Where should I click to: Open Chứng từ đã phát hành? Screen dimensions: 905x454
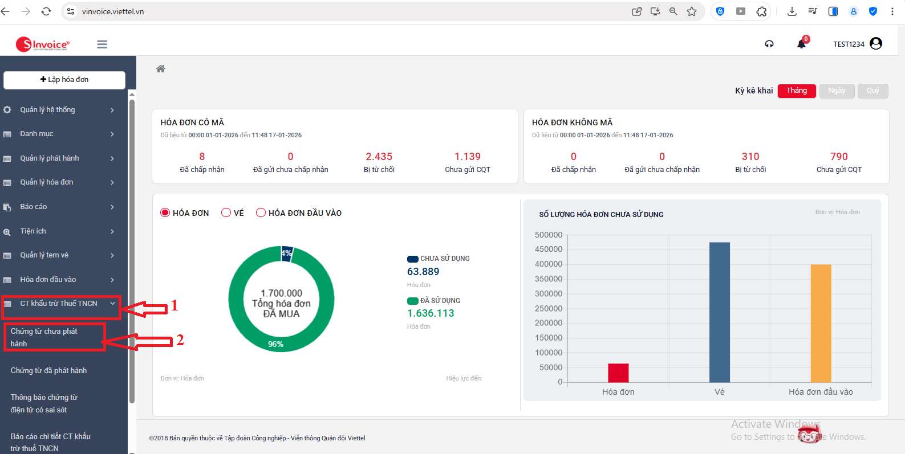48,370
